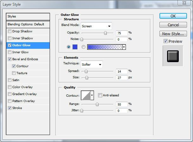
Task: Enable the Satin checkbox
Action: (x=9, y=80)
